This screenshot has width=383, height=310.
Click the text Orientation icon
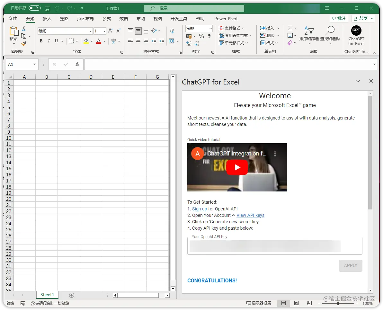coord(154,31)
